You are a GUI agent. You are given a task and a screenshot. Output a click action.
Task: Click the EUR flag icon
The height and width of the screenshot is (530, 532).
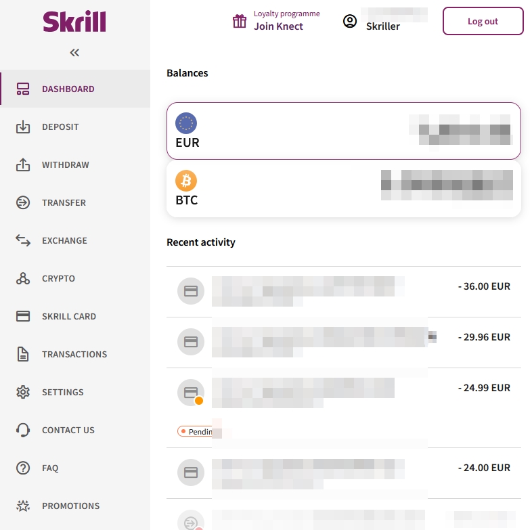[186, 123]
